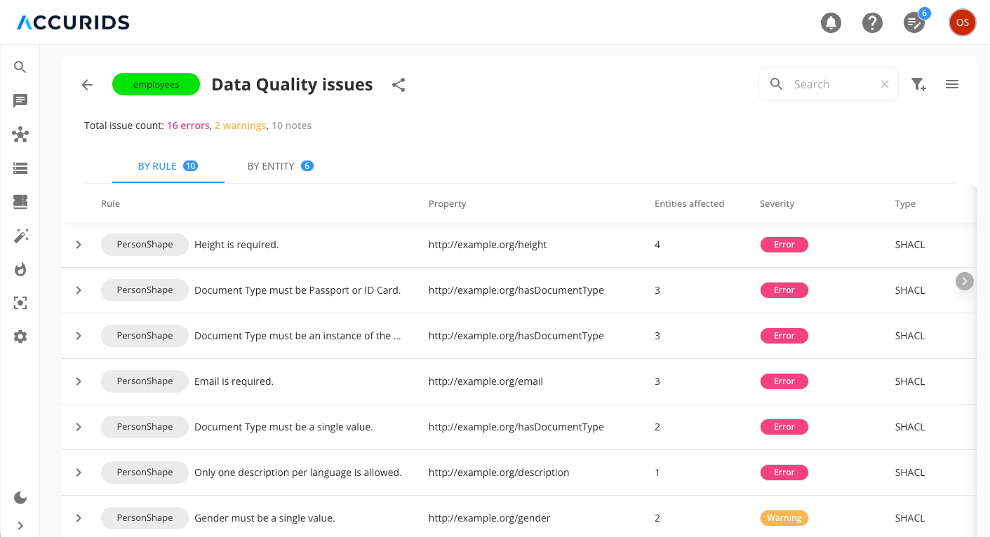The image size is (990, 537).
Task: Click the library/books icon in the sidebar
Action: click(20, 201)
